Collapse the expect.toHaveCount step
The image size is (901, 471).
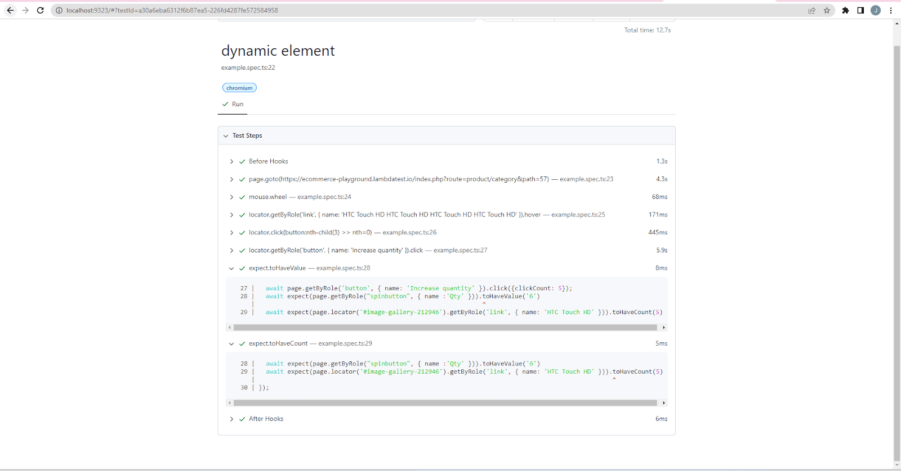point(231,344)
